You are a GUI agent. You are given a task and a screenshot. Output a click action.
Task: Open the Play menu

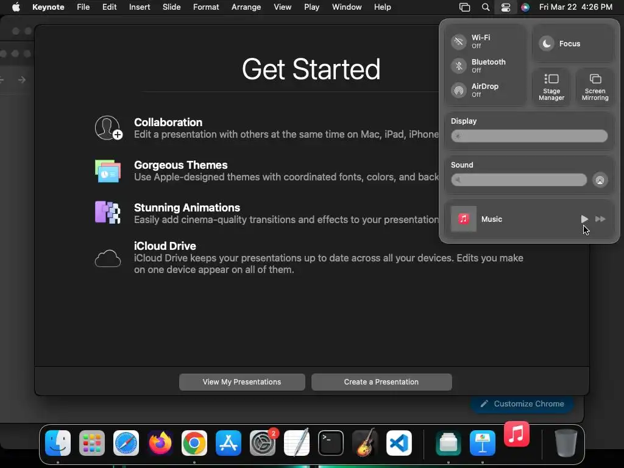coord(311,7)
